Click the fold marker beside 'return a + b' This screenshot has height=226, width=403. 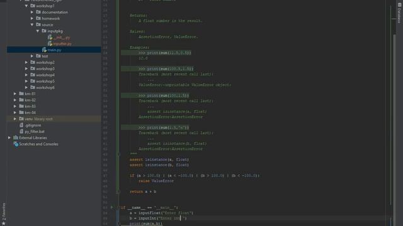click(x=118, y=191)
